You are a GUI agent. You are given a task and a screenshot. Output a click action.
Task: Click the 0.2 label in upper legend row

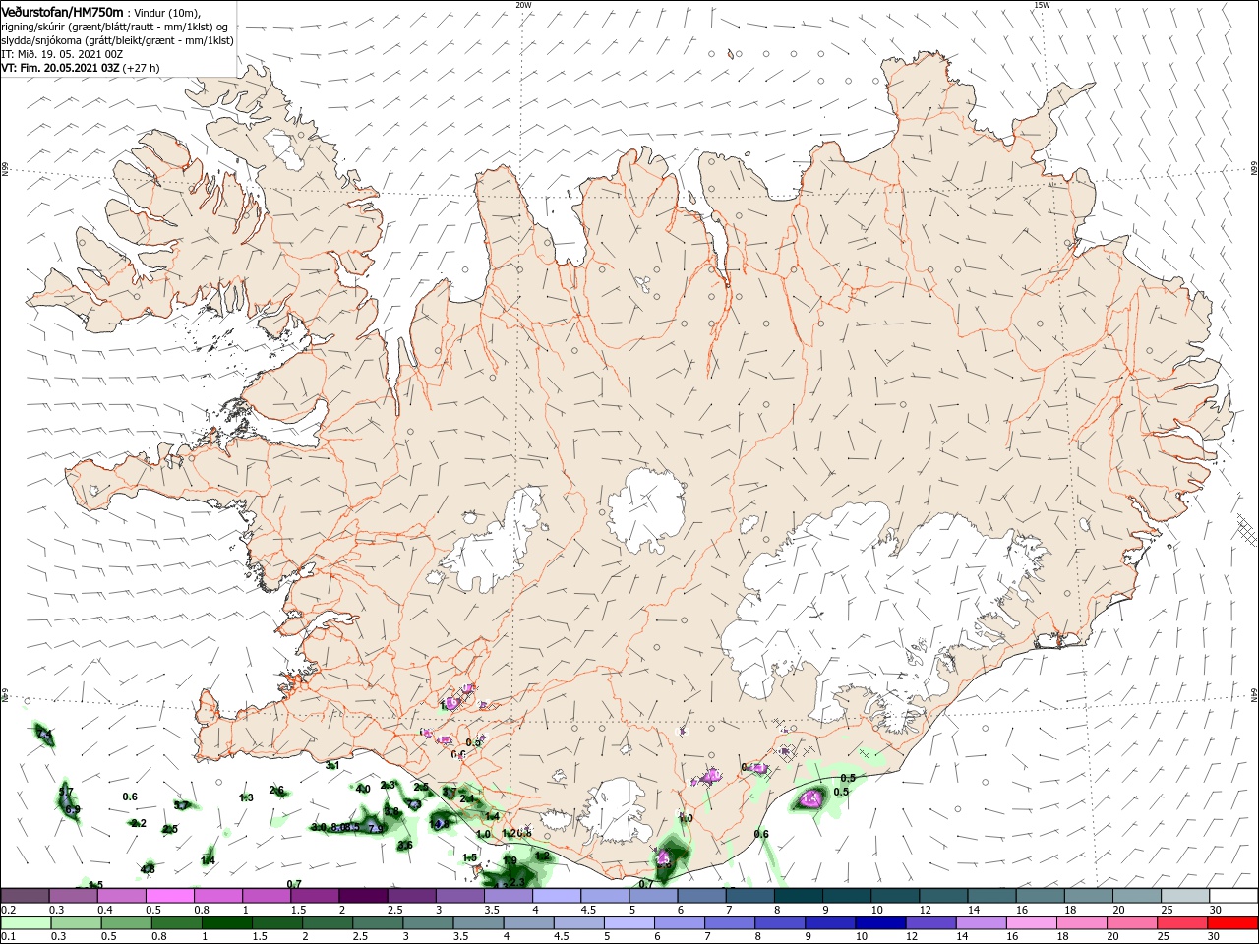tap(7, 910)
